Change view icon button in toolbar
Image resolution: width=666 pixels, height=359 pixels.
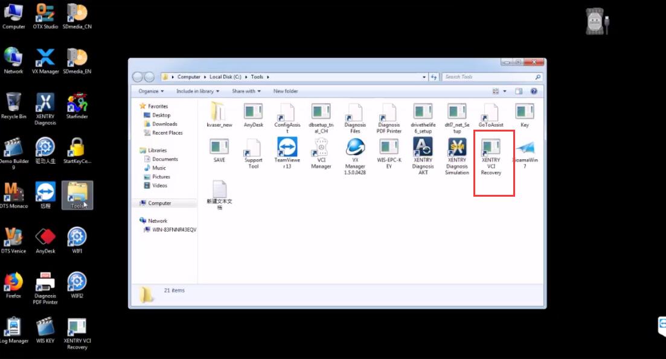[x=495, y=91]
